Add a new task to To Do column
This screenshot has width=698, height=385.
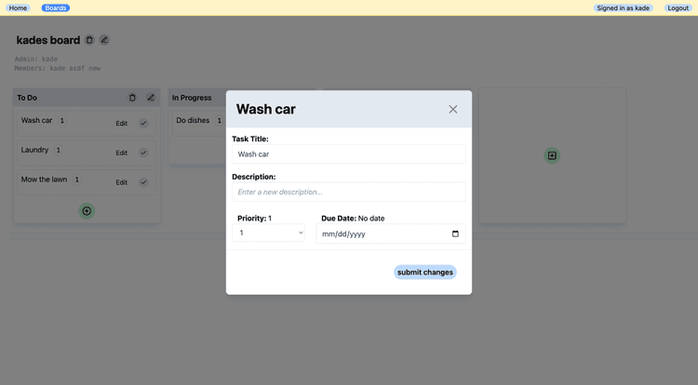tap(87, 211)
